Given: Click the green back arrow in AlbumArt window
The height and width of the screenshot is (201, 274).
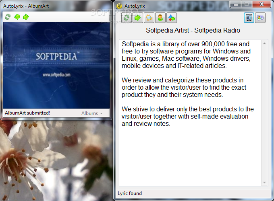Looking at the screenshot, I should [17, 17].
